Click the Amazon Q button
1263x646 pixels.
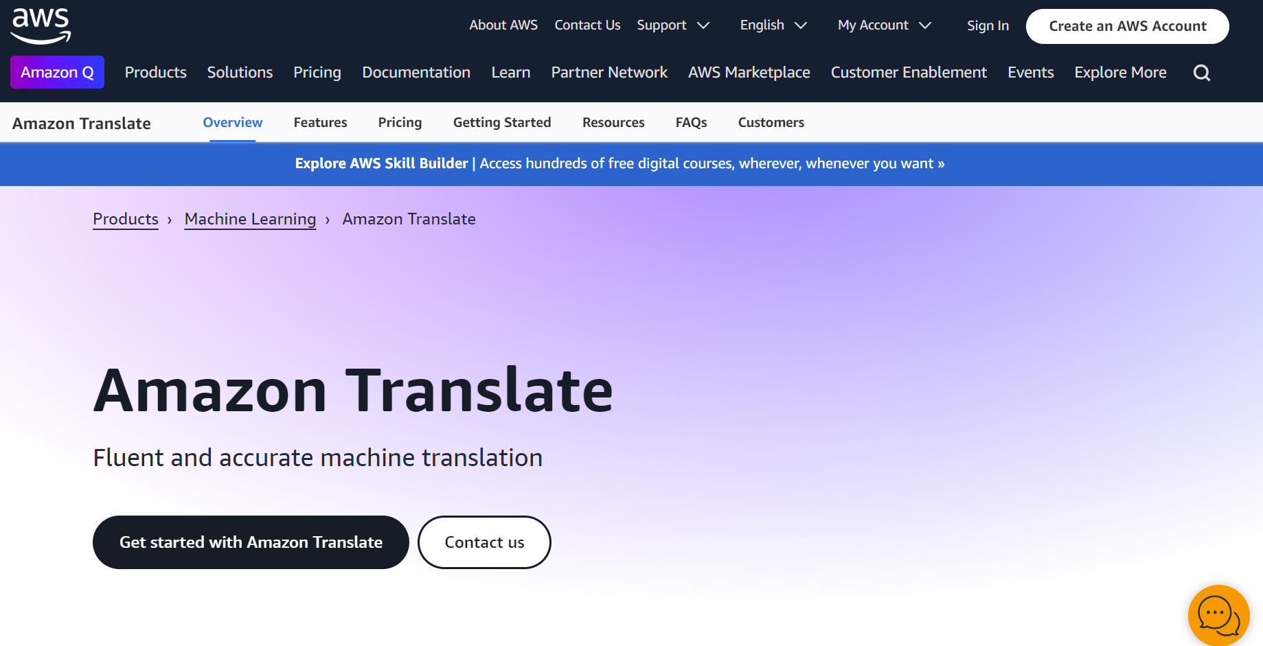coord(57,72)
